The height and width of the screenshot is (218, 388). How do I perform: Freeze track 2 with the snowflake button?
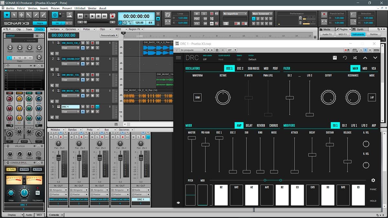coord(92,64)
